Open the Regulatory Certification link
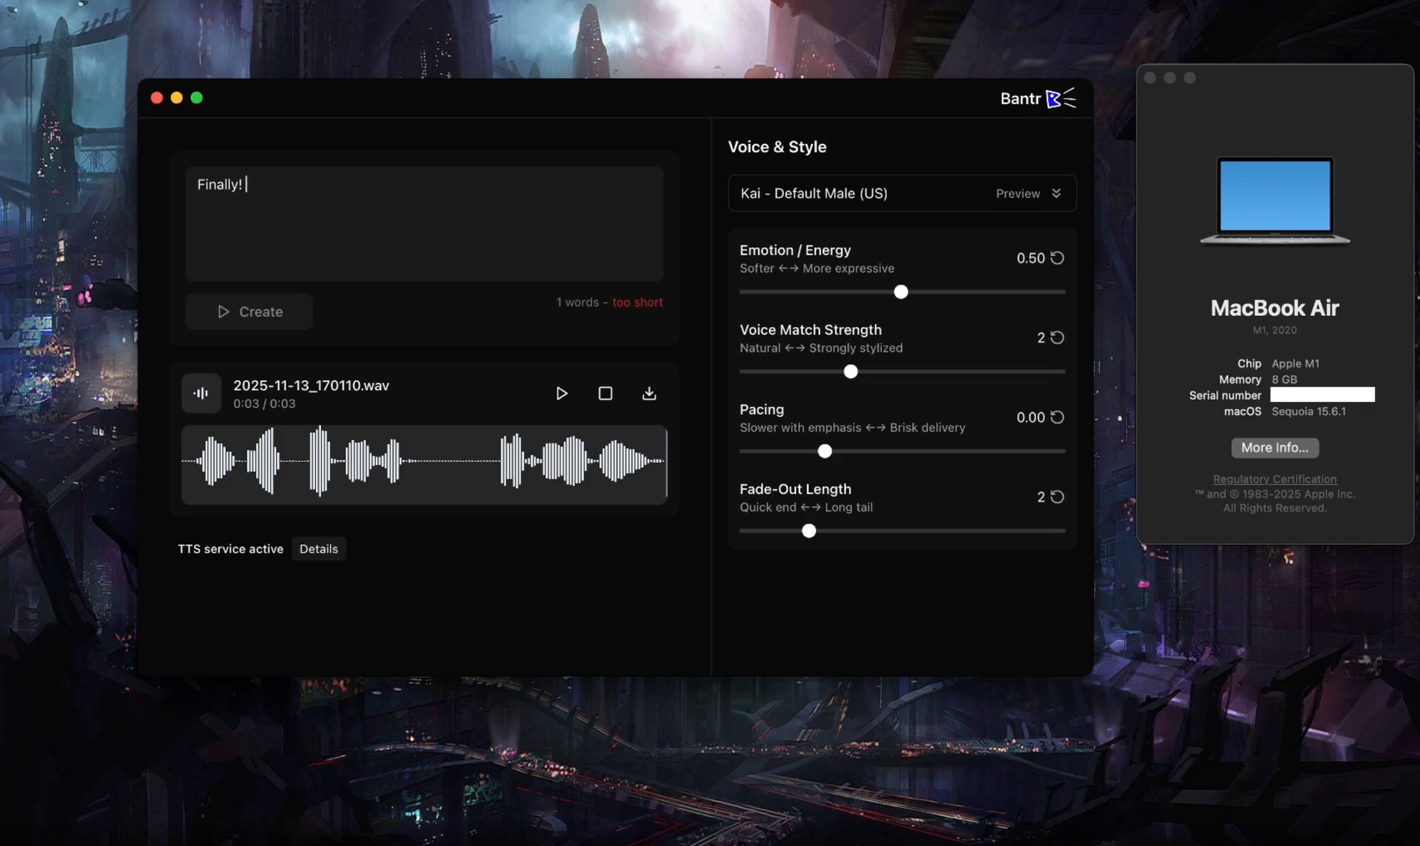This screenshot has height=846, width=1420. click(x=1274, y=479)
